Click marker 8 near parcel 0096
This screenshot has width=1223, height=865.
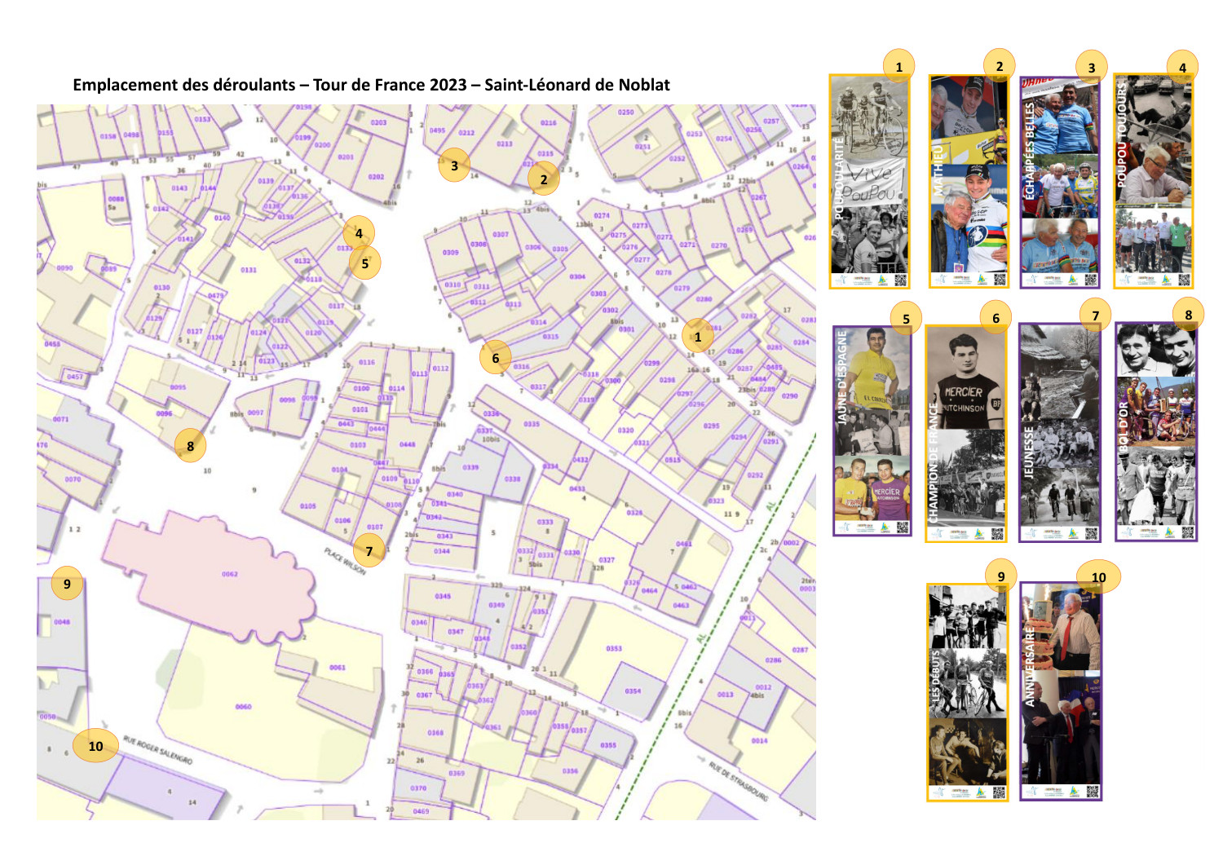tap(189, 445)
